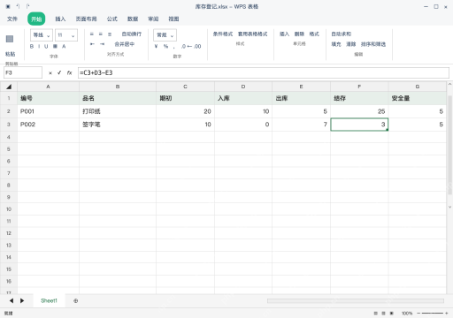The image size is (453, 318).
Task: Switch to the Insert (插入) ribbon tab
Action: tap(60, 19)
